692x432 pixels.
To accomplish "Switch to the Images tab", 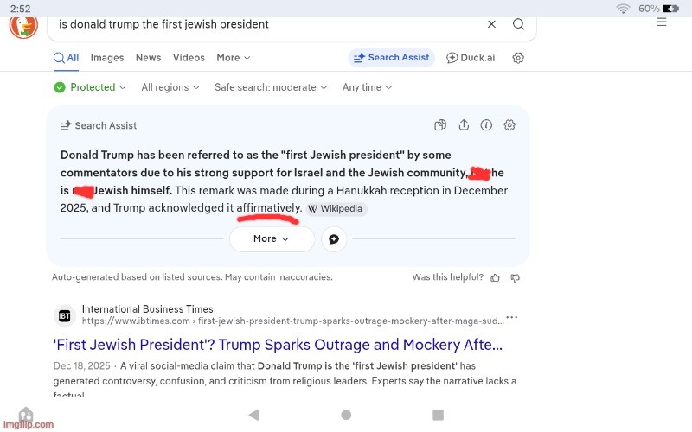I will pyautogui.click(x=107, y=58).
